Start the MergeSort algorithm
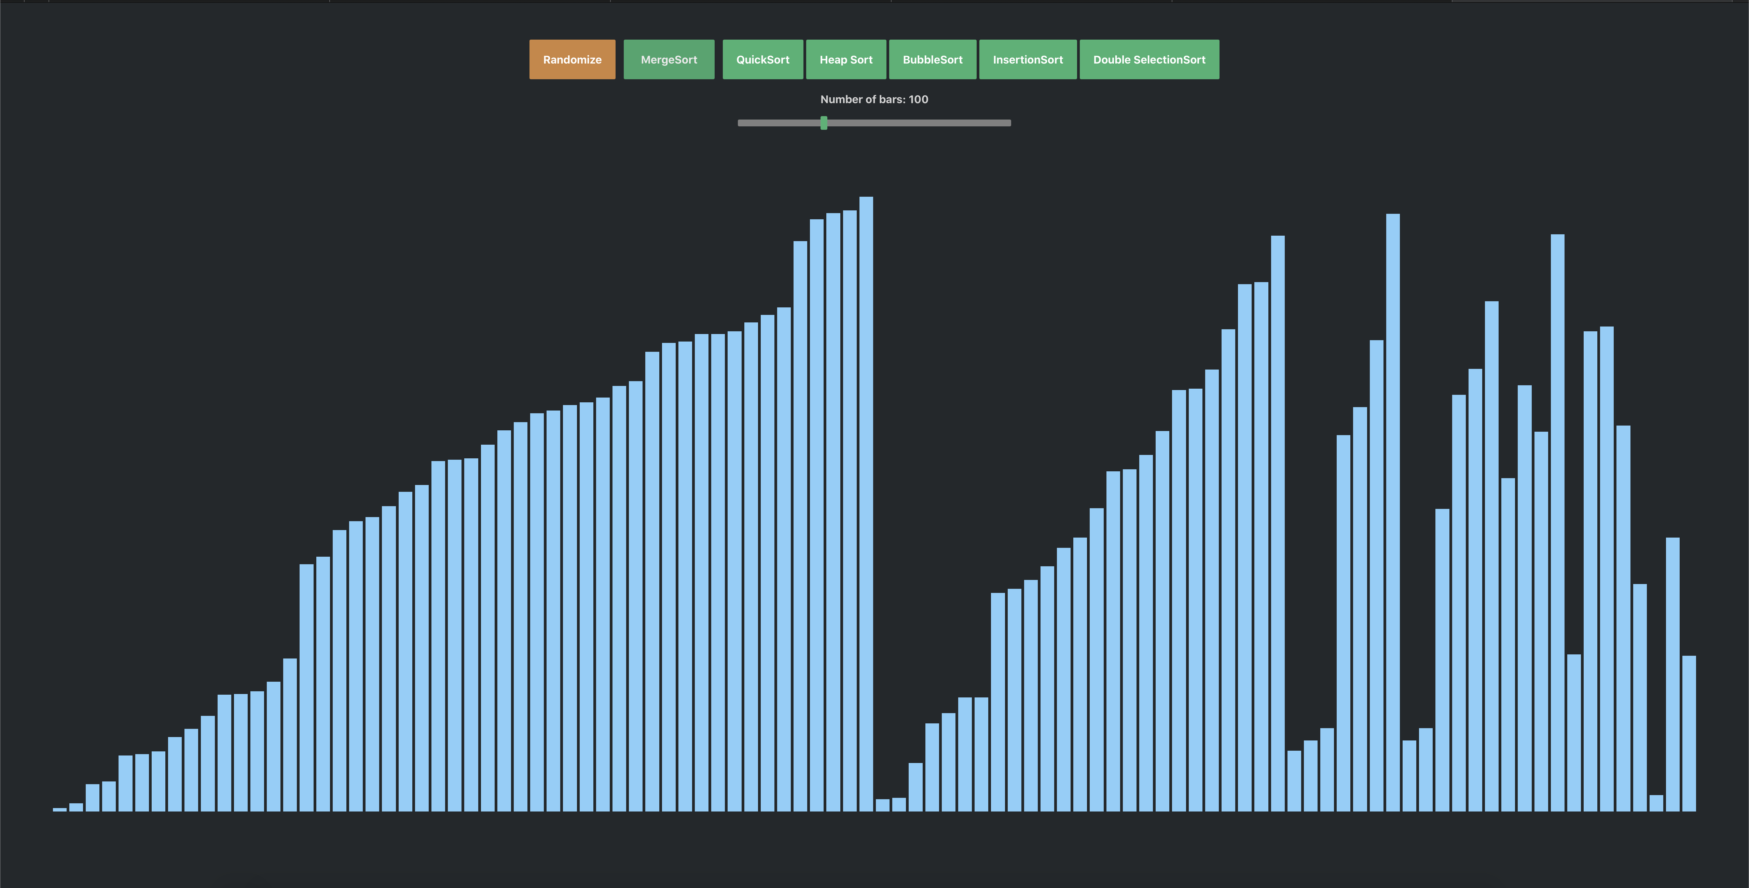 coord(669,60)
